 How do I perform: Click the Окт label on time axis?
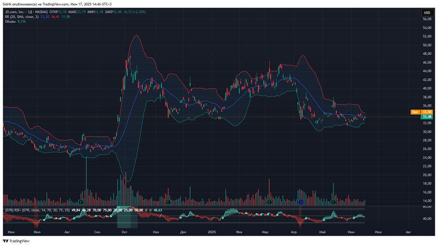click(x=125, y=231)
